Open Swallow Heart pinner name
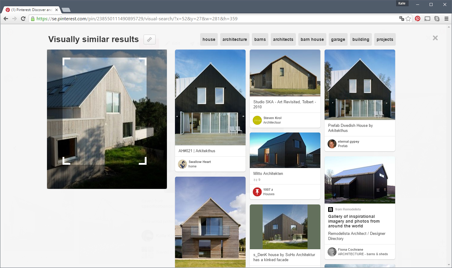This screenshot has width=452, height=268. point(200,162)
